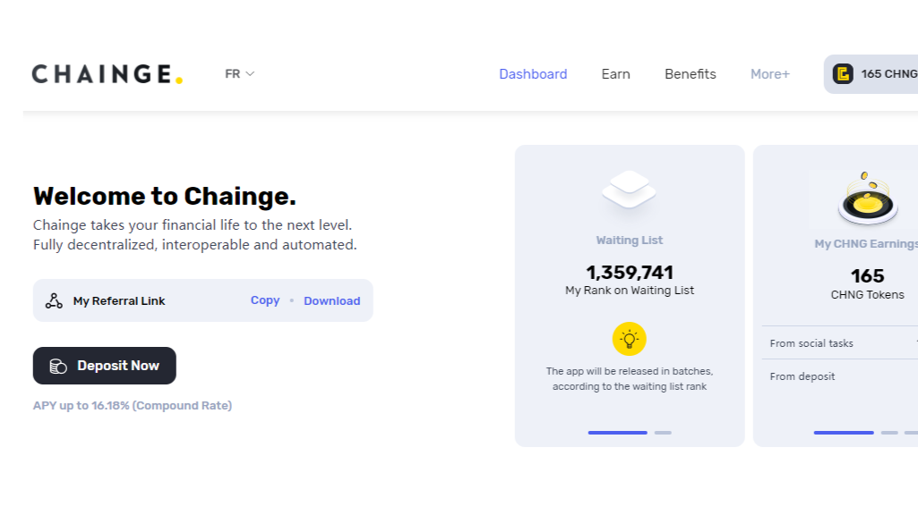Viewport: 918px width, 515px height.
Task: Click the yellow CHNG token icon in header
Action: [x=841, y=74]
